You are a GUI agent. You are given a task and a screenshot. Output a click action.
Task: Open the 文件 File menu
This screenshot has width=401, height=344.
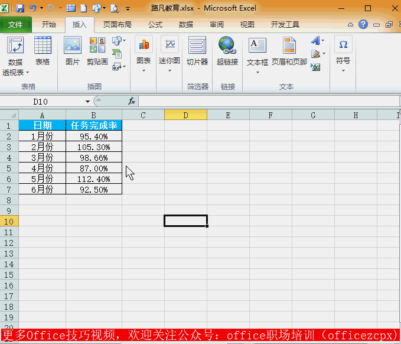pyautogui.click(x=15, y=25)
